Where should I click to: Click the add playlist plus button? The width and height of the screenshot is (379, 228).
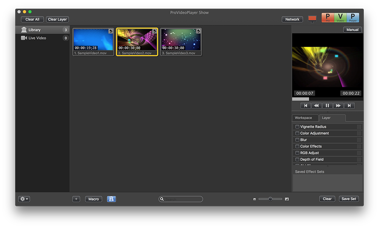76,199
